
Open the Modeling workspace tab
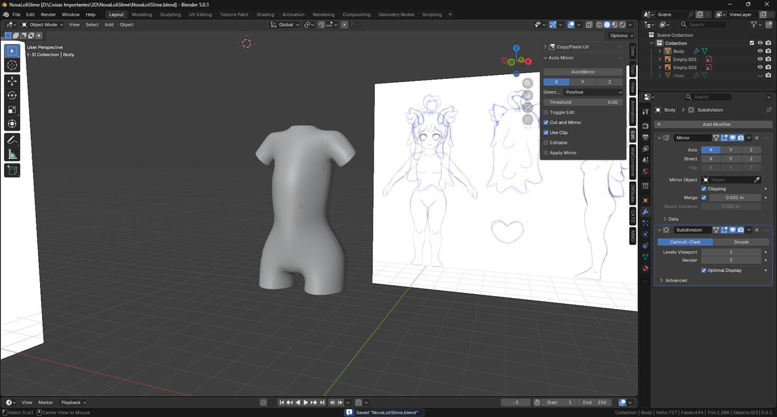point(142,14)
